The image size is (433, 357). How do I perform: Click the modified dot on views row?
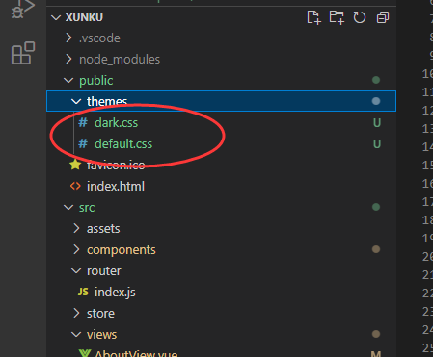tap(376, 334)
